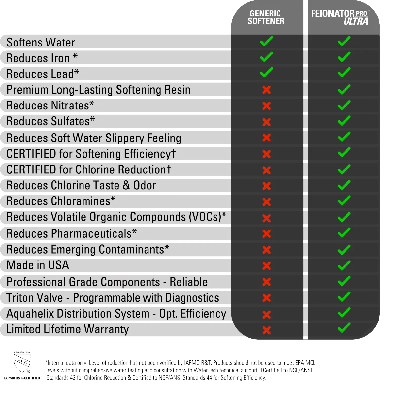Click the red X in Triton Valve row

click(267, 298)
